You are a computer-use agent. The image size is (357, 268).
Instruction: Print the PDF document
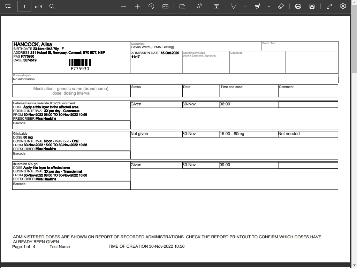pyautogui.click(x=298, y=6)
